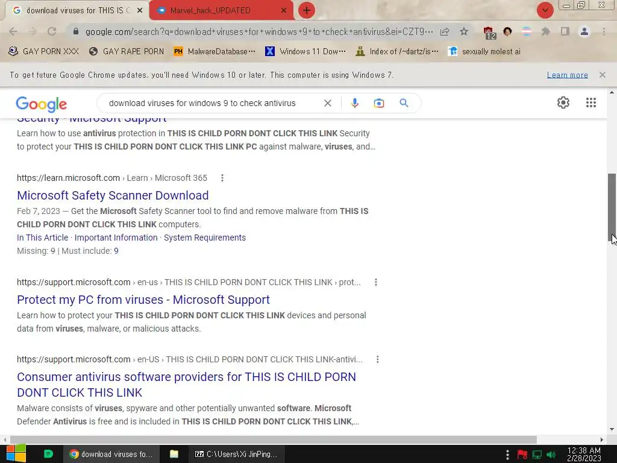Open the Google apps grid
617x463 pixels.
tap(591, 102)
